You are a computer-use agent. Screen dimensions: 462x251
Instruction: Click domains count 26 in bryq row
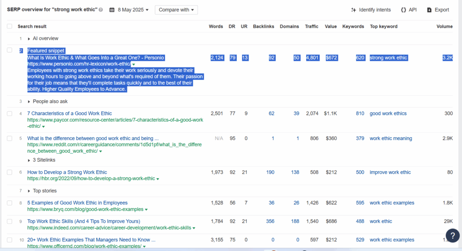tap(296, 203)
